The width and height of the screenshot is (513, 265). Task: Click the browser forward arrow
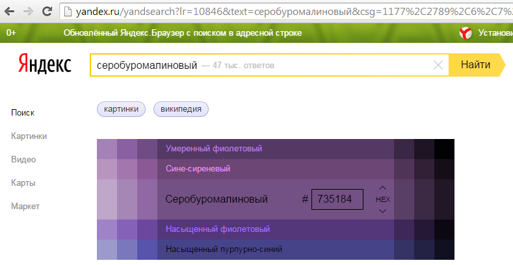[x=29, y=11]
